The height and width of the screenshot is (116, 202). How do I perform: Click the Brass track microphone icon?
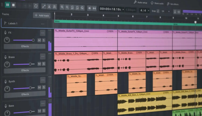[5, 57]
